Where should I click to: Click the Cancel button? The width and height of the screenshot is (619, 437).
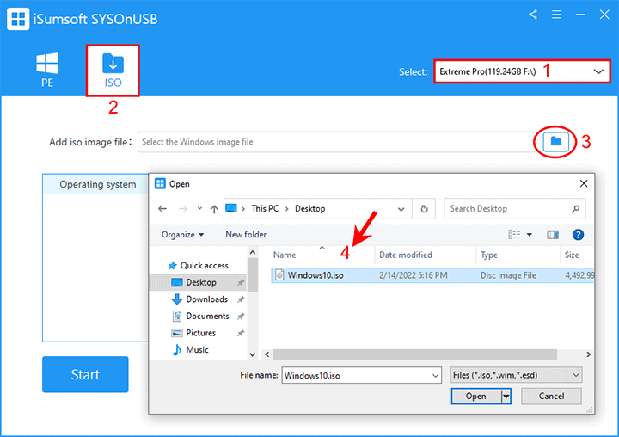(x=551, y=397)
